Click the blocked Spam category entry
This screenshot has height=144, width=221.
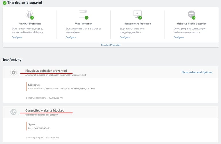click(x=31, y=124)
